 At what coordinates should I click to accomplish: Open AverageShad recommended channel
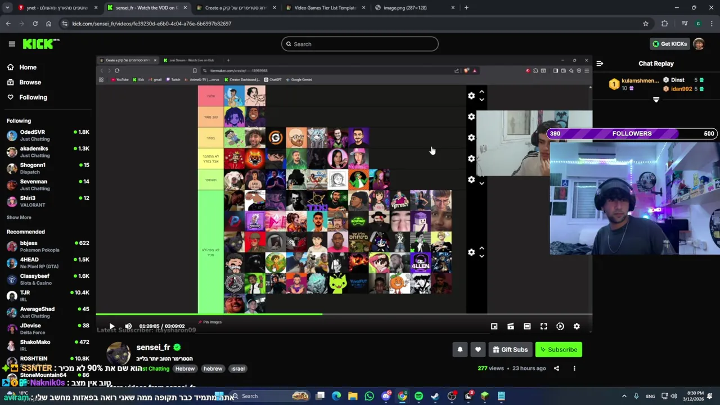coord(48,312)
